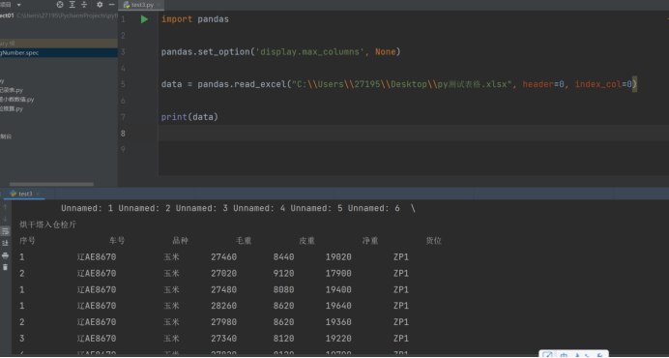Close the test3 run tab
Screen dimensions: 669x358
(x=38, y=194)
